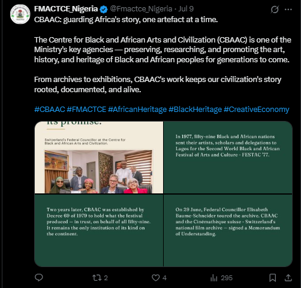
Task: Open Grok explain icon beside more options
Action: pos(275,9)
